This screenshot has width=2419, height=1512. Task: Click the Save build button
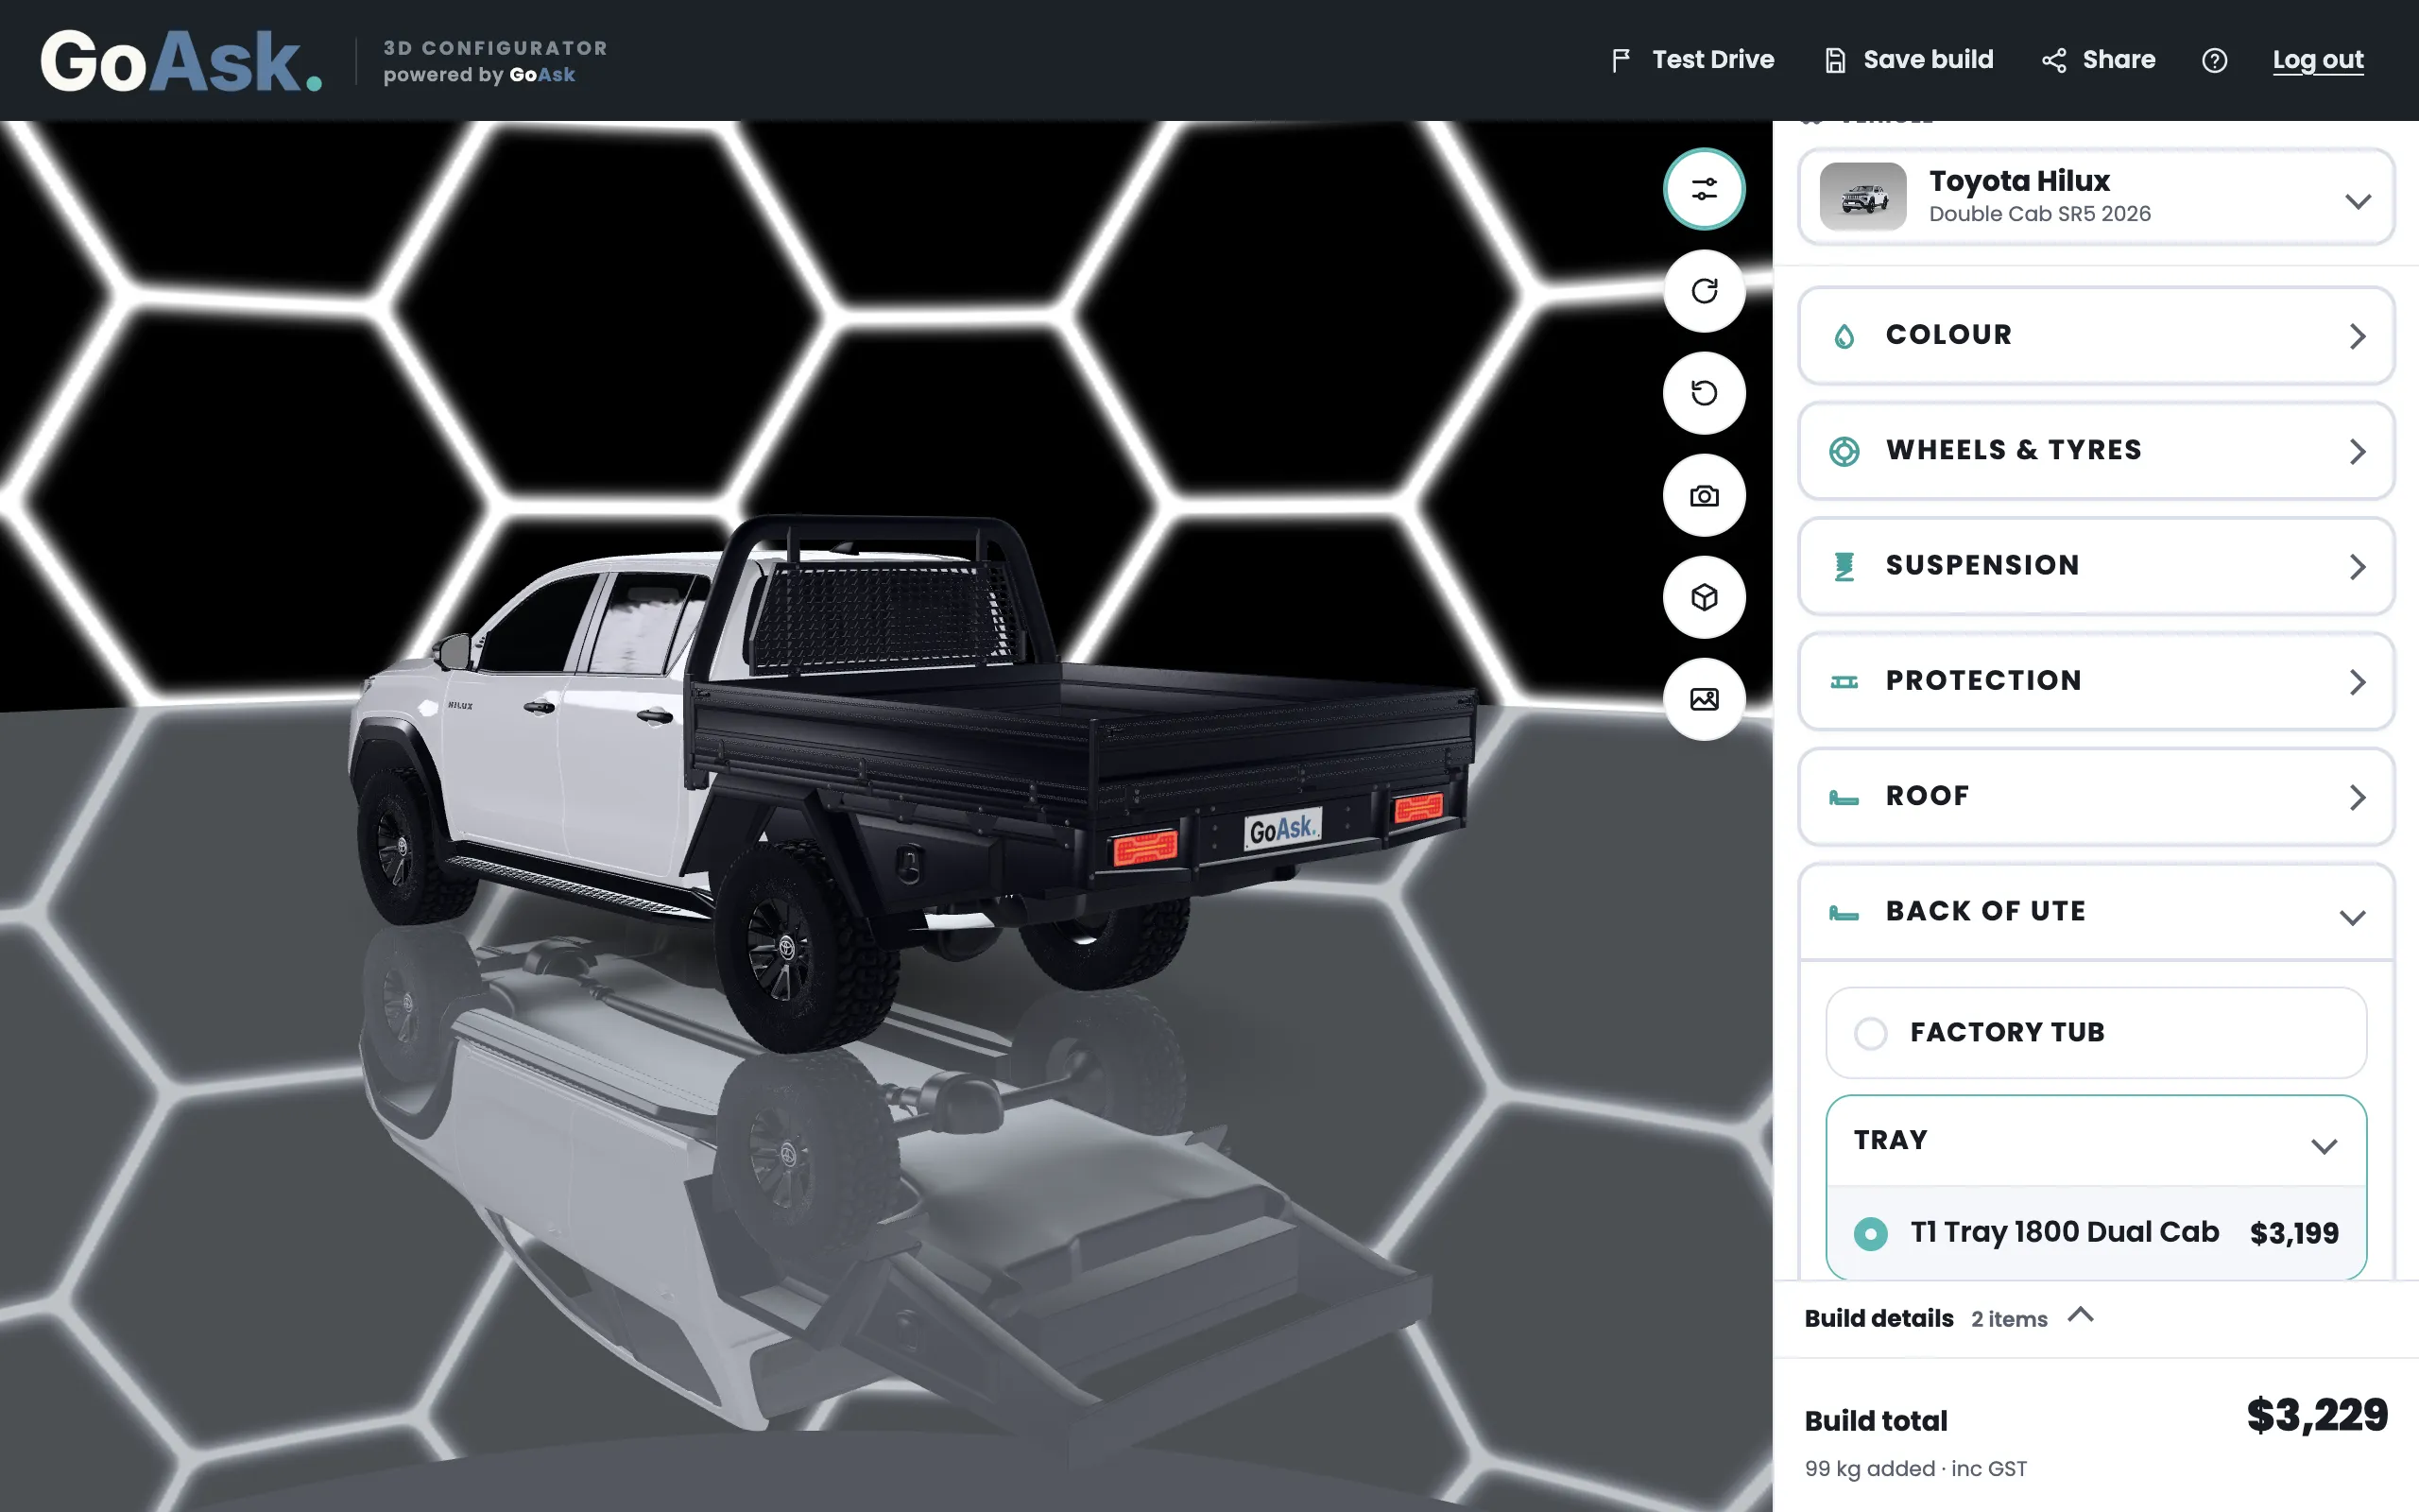pyautogui.click(x=1908, y=60)
